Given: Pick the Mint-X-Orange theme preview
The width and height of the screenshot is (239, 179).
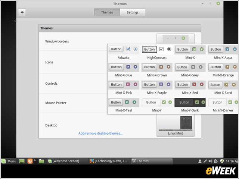Looking at the screenshot, I should 223,67.
